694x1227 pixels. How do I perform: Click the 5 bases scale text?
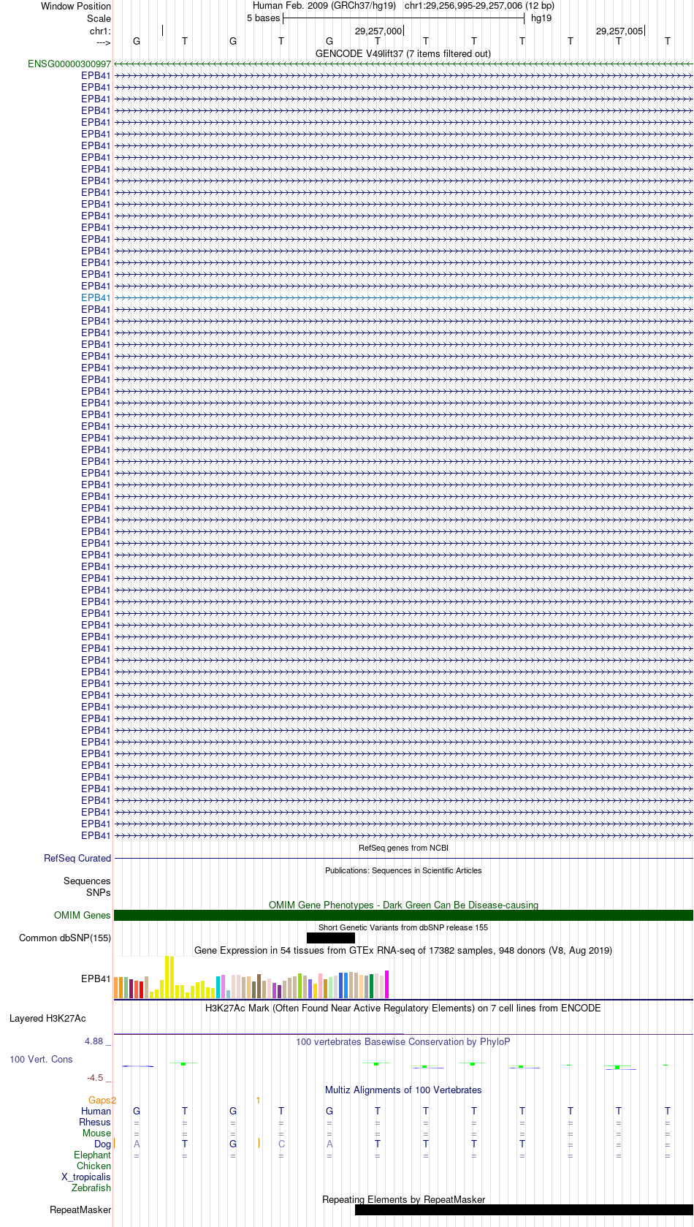click(263, 18)
